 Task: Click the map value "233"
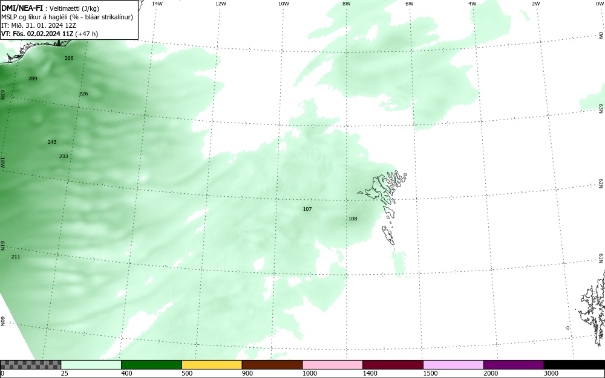click(x=64, y=156)
